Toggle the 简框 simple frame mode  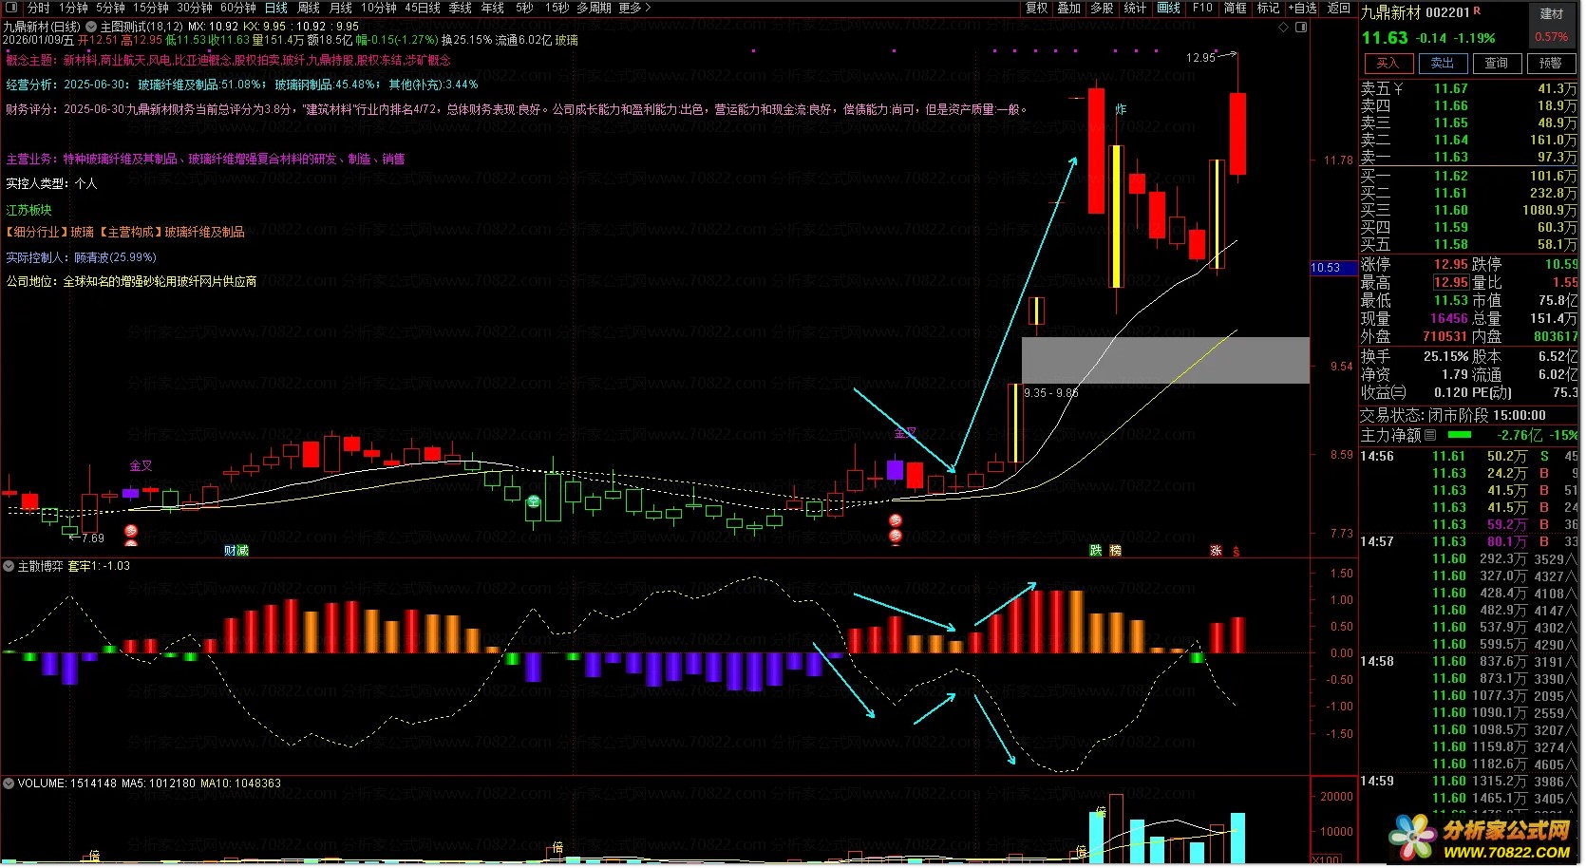click(x=1236, y=8)
